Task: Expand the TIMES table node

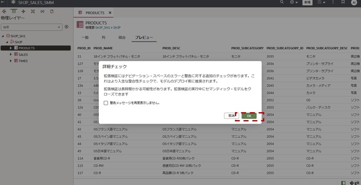Action: point(10,61)
